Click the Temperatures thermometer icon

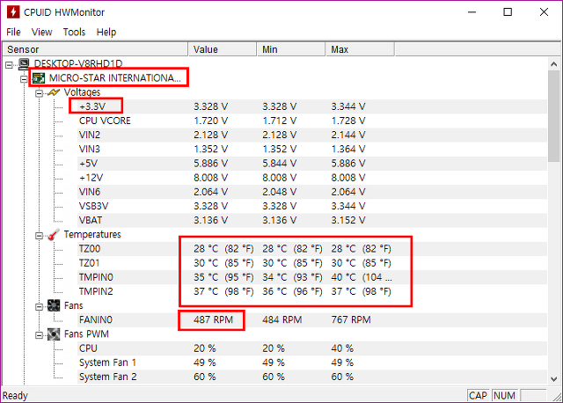(54, 235)
